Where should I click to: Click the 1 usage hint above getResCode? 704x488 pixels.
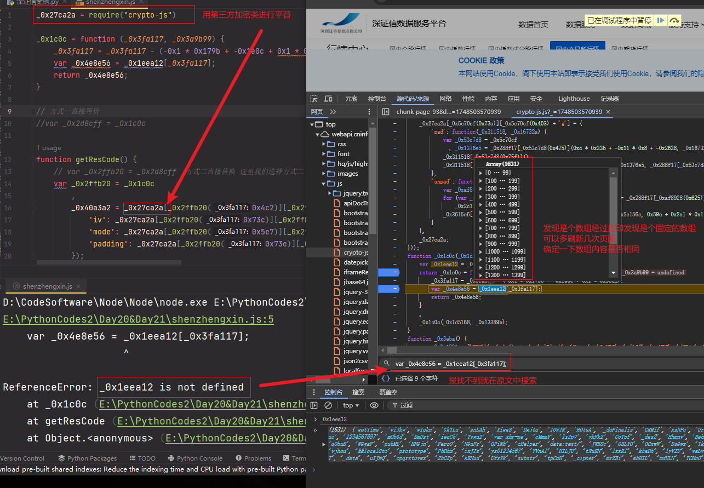(x=49, y=148)
